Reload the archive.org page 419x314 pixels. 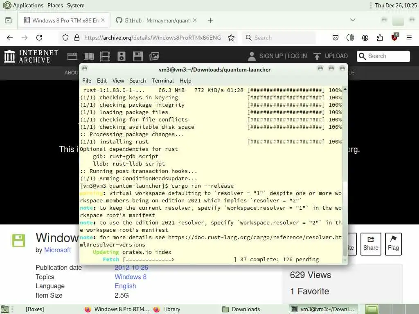(39, 38)
